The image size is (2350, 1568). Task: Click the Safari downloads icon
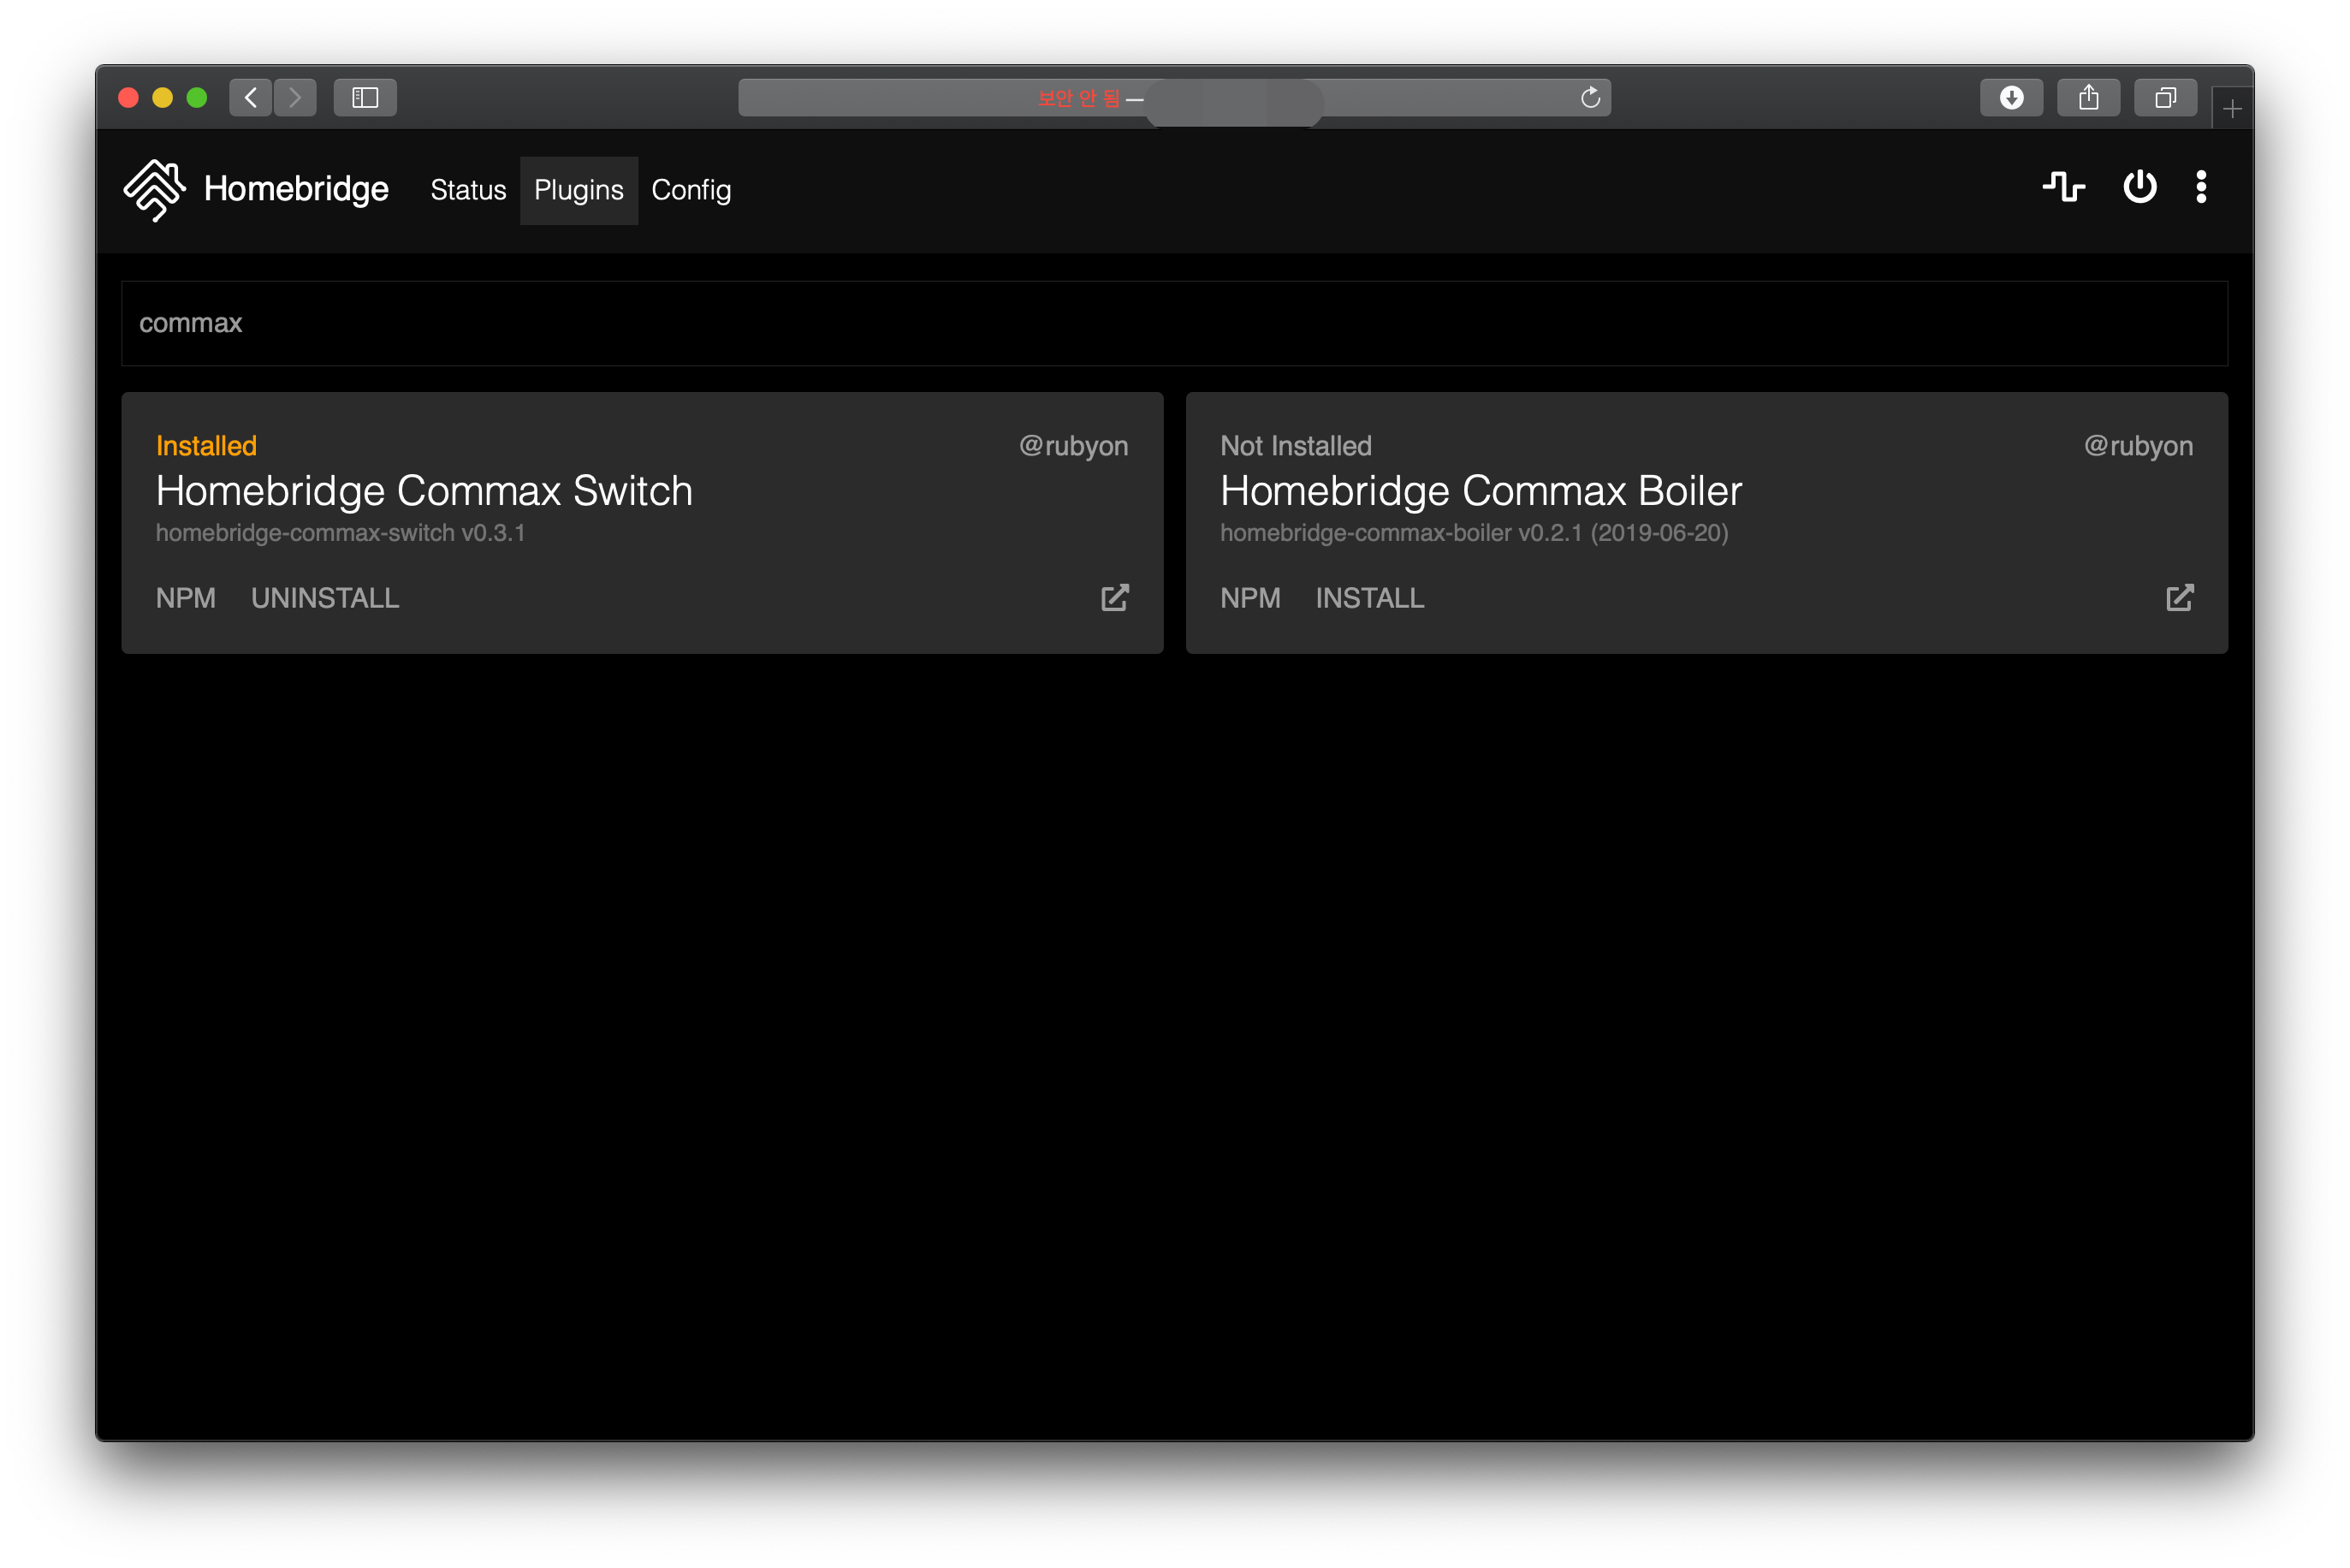[x=2011, y=98]
